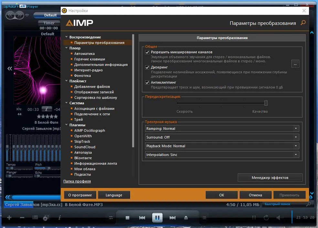The image size is (318, 228).
Task: Select the 'SoundCloud' plugin entry
Action: [x=85, y=147]
